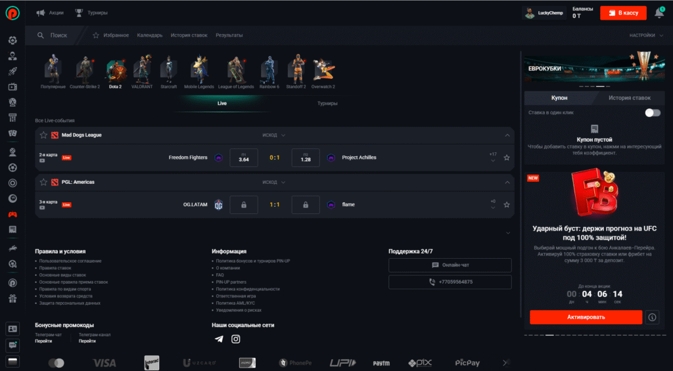The image size is (673, 371).
Task: Open Акции promotions link
Action: coord(50,13)
